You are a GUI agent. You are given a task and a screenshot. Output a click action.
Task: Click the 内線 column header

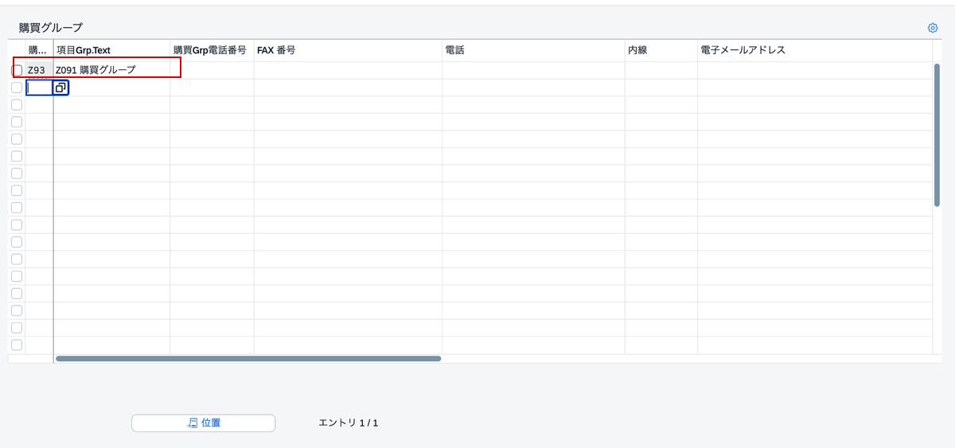point(661,50)
